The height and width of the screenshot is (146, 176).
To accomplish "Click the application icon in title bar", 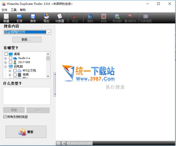I will [4, 4].
